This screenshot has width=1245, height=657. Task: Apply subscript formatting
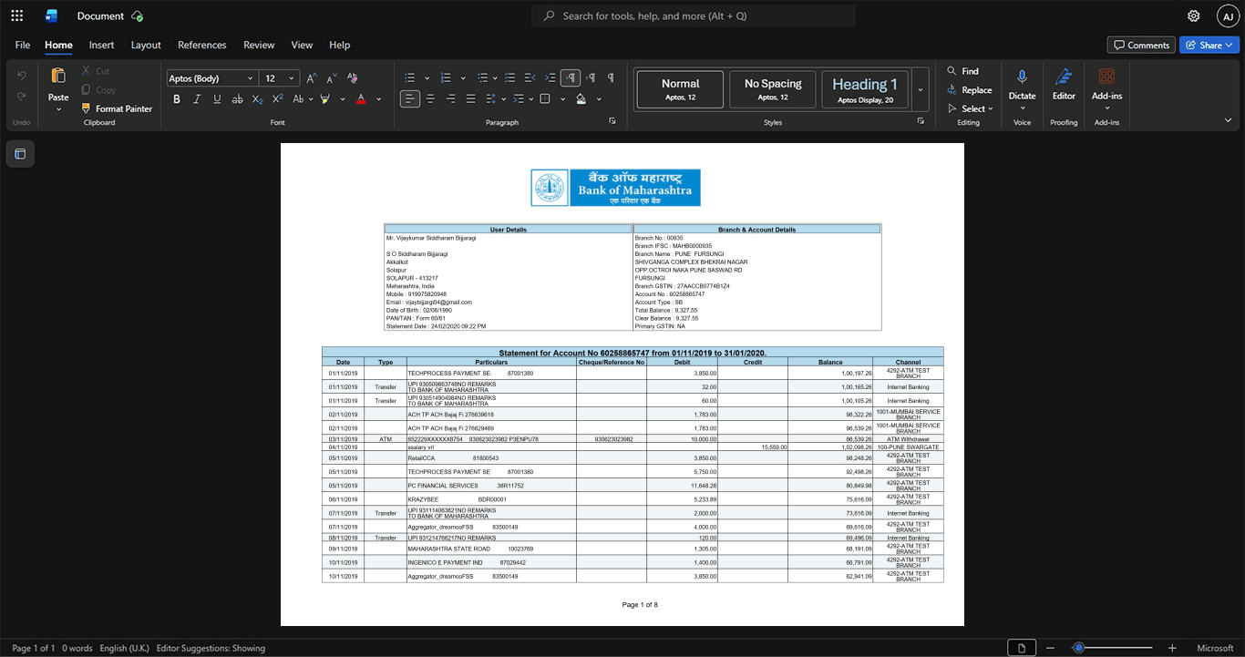tap(257, 98)
